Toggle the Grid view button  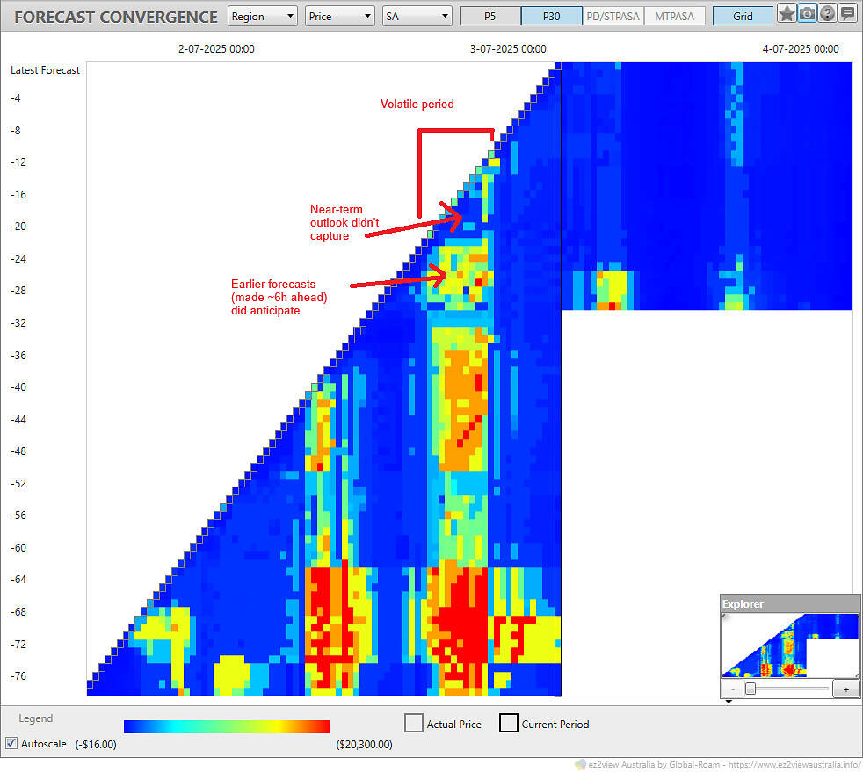(743, 16)
